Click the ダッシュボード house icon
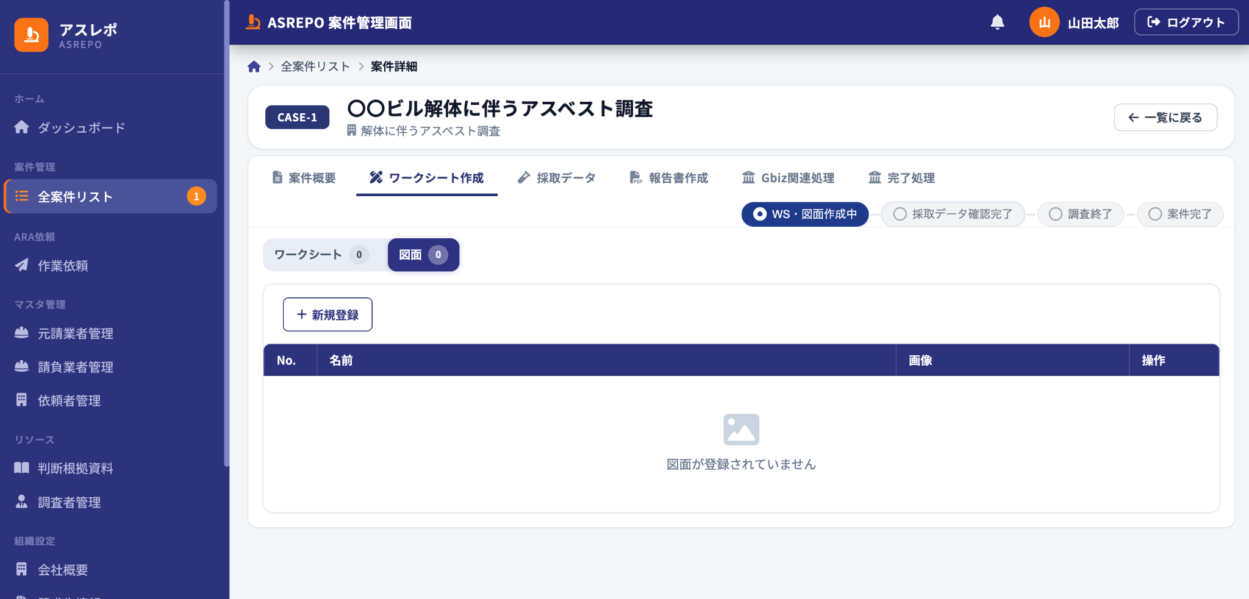1249x599 pixels. (x=21, y=127)
